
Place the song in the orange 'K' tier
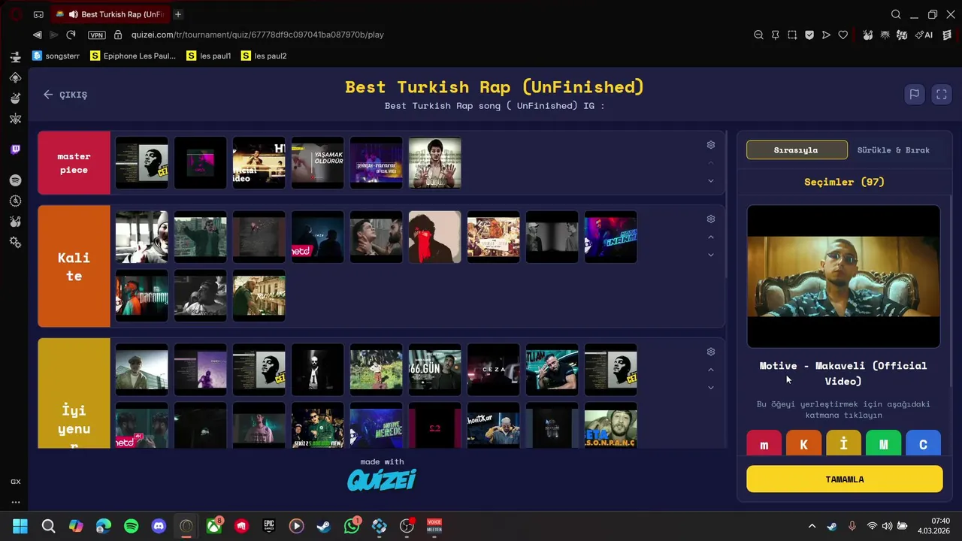(x=803, y=443)
